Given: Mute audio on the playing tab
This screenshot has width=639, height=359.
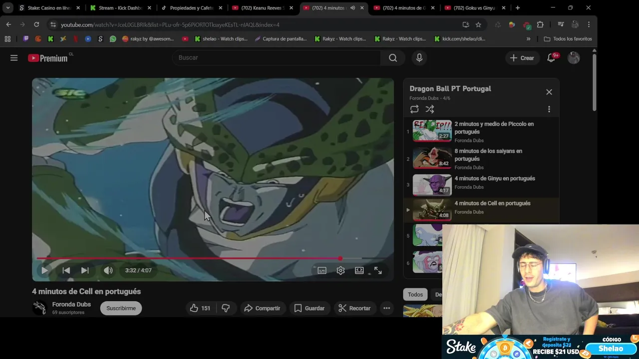Looking at the screenshot, I should pos(352,8).
